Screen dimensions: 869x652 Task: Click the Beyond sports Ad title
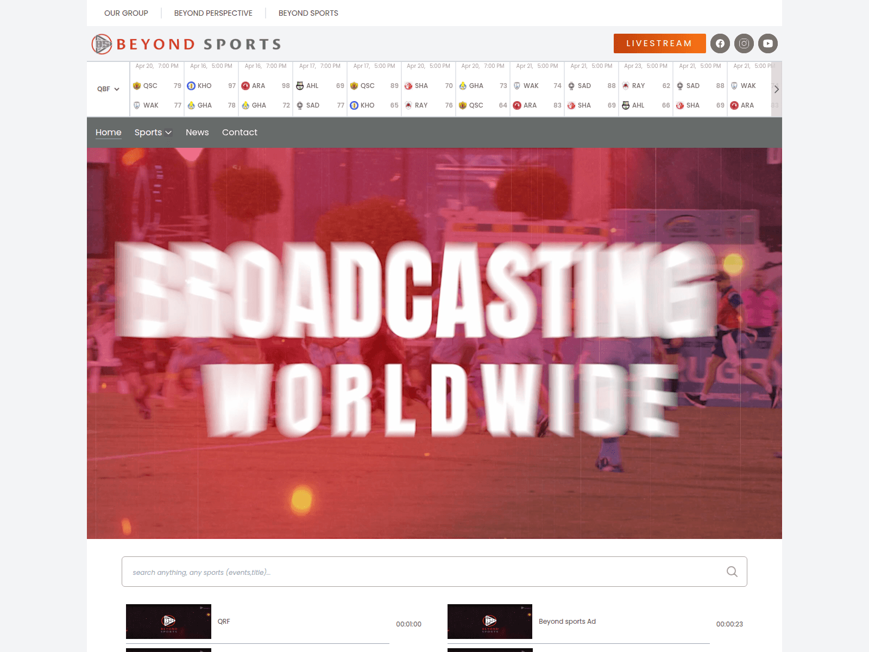pyautogui.click(x=567, y=622)
